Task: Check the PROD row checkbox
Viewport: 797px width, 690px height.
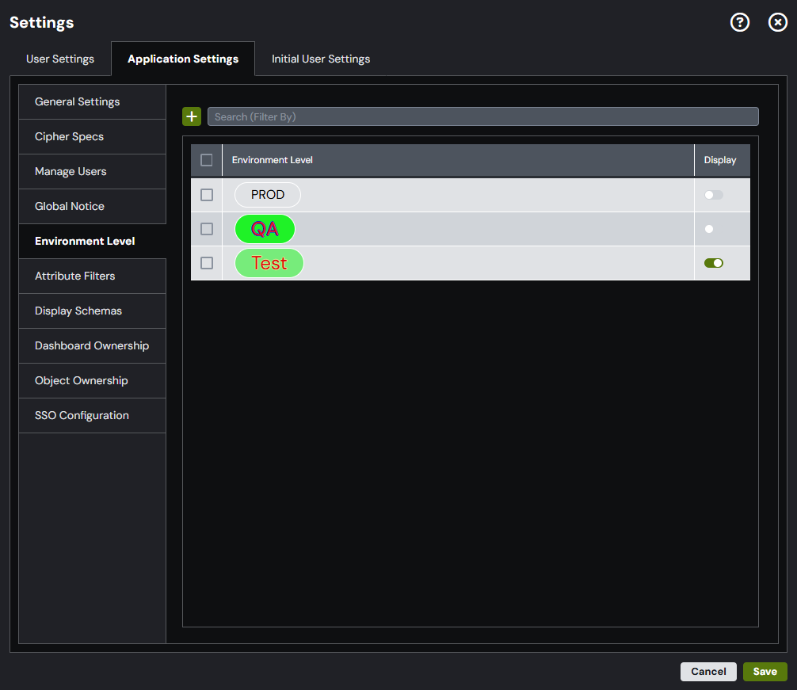Action: click(206, 195)
